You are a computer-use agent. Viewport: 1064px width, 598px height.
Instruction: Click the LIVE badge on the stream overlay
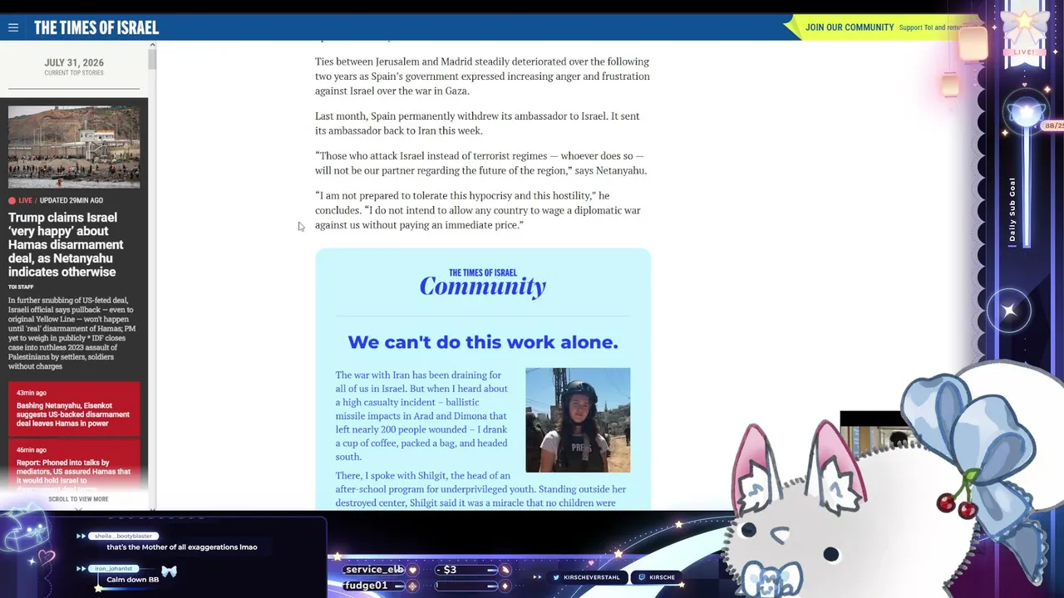[x=1024, y=51]
